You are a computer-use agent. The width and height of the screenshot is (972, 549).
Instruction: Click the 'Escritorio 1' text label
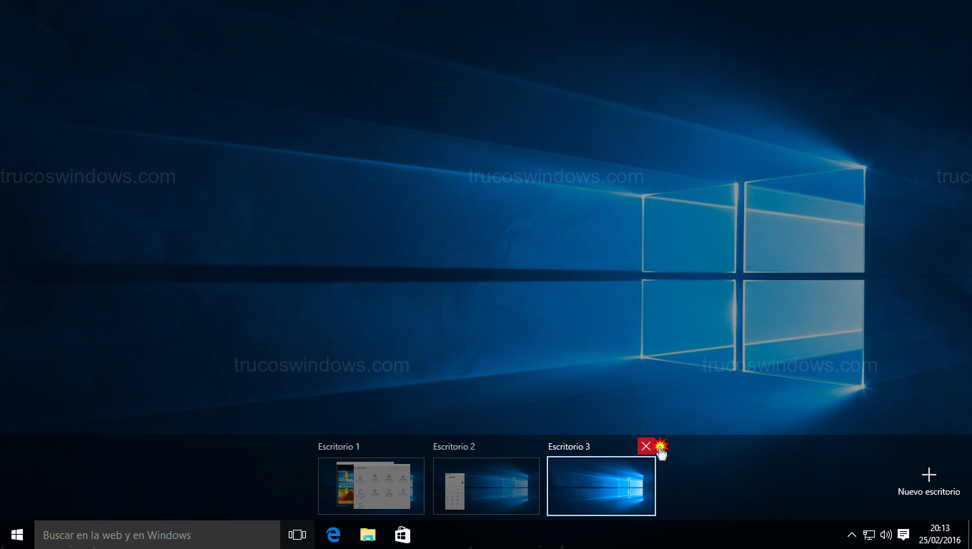(339, 447)
